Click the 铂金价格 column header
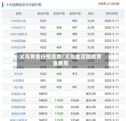This screenshot has height=121, width=126. [59, 13]
